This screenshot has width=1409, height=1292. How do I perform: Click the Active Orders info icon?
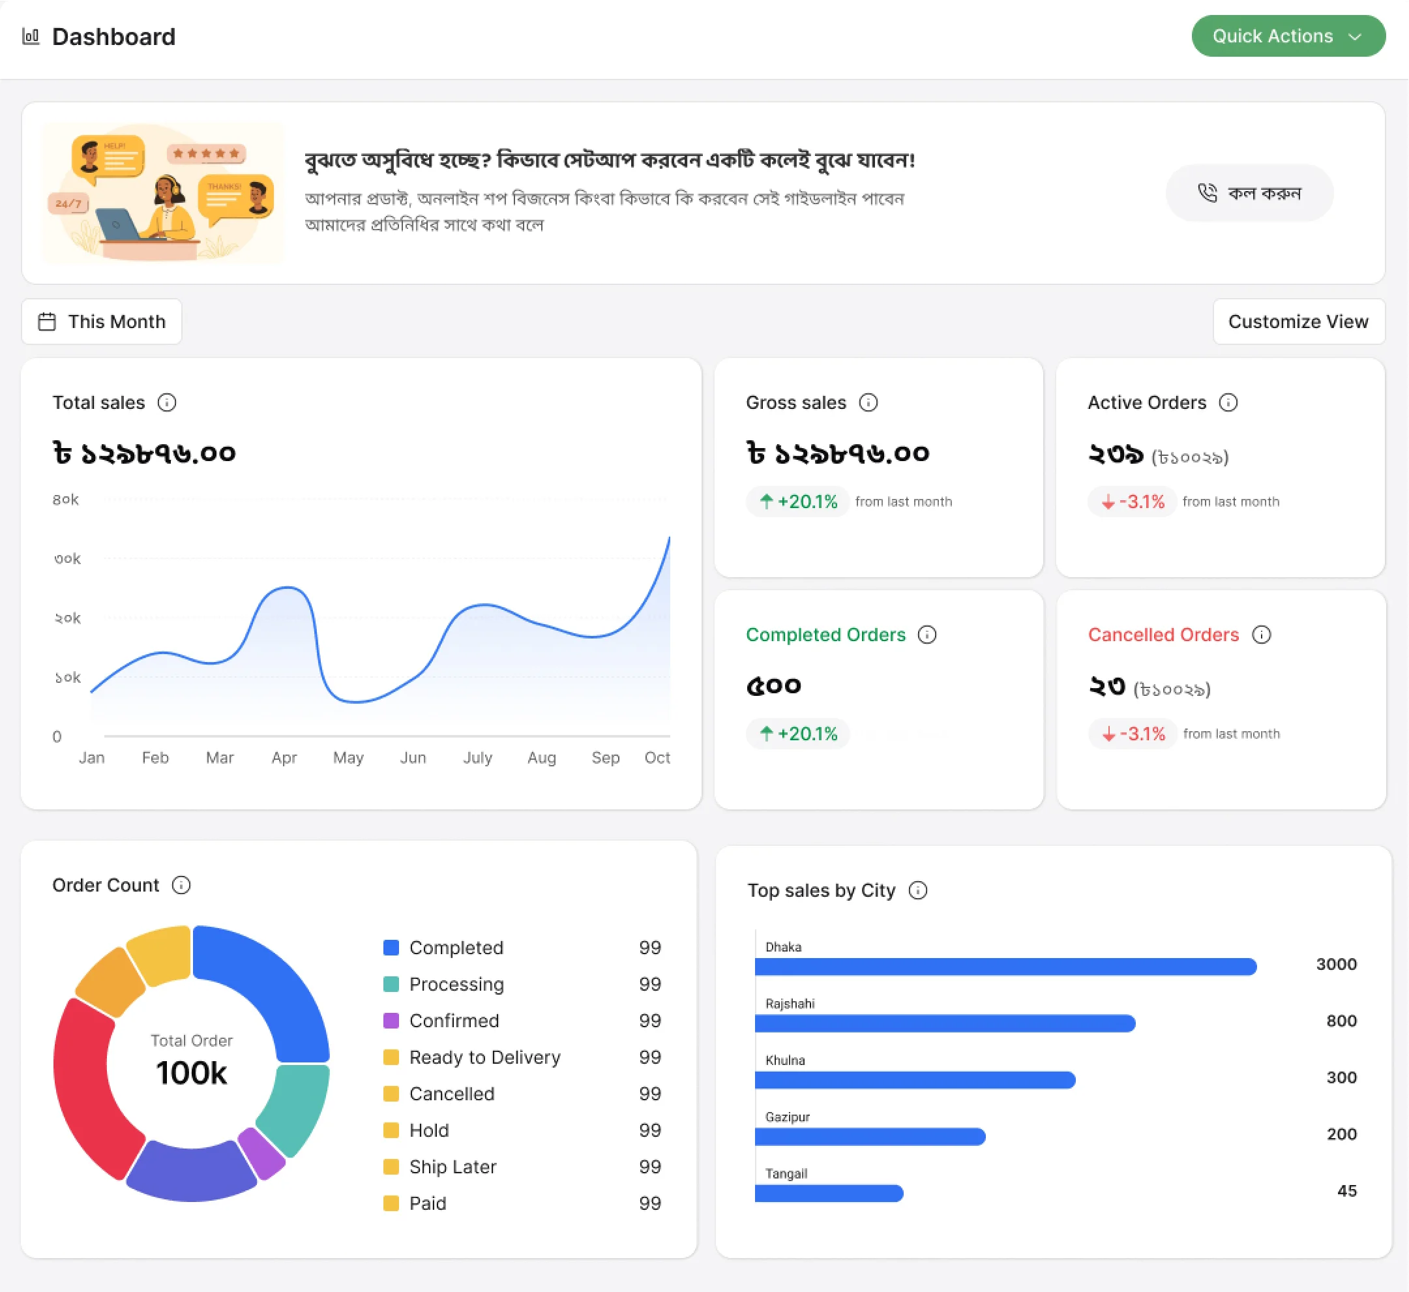[x=1228, y=402]
